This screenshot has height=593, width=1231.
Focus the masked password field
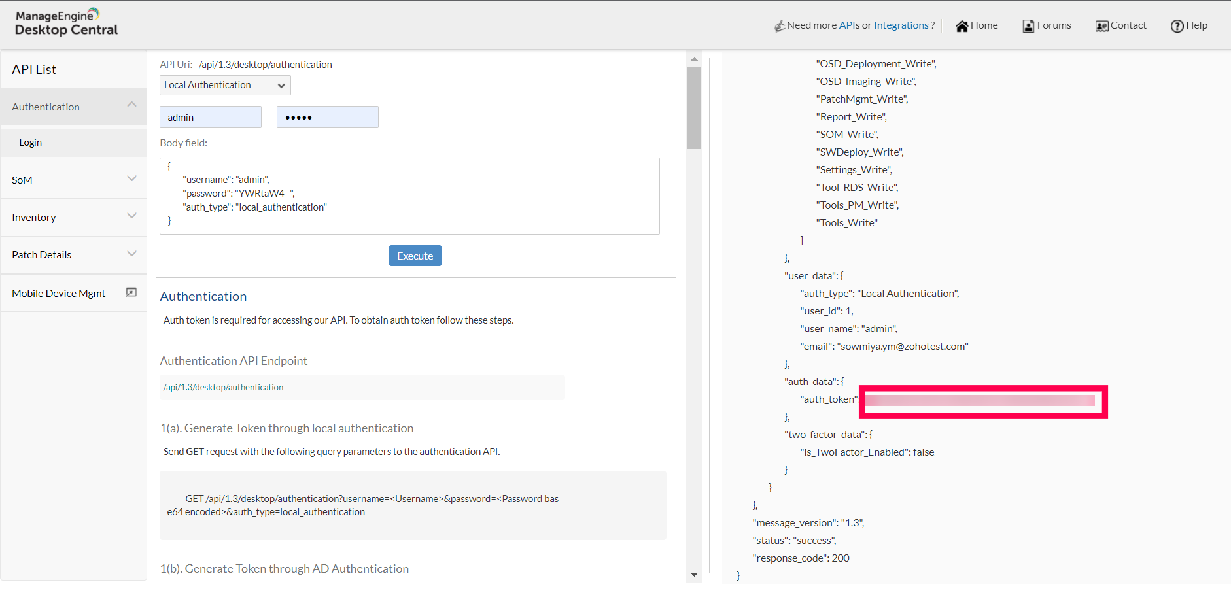click(x=328, y=117)
